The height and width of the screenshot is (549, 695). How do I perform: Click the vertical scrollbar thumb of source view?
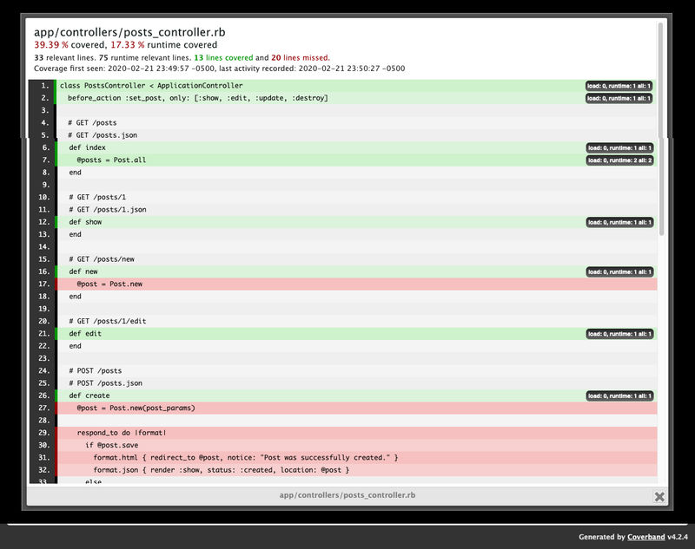661,128
